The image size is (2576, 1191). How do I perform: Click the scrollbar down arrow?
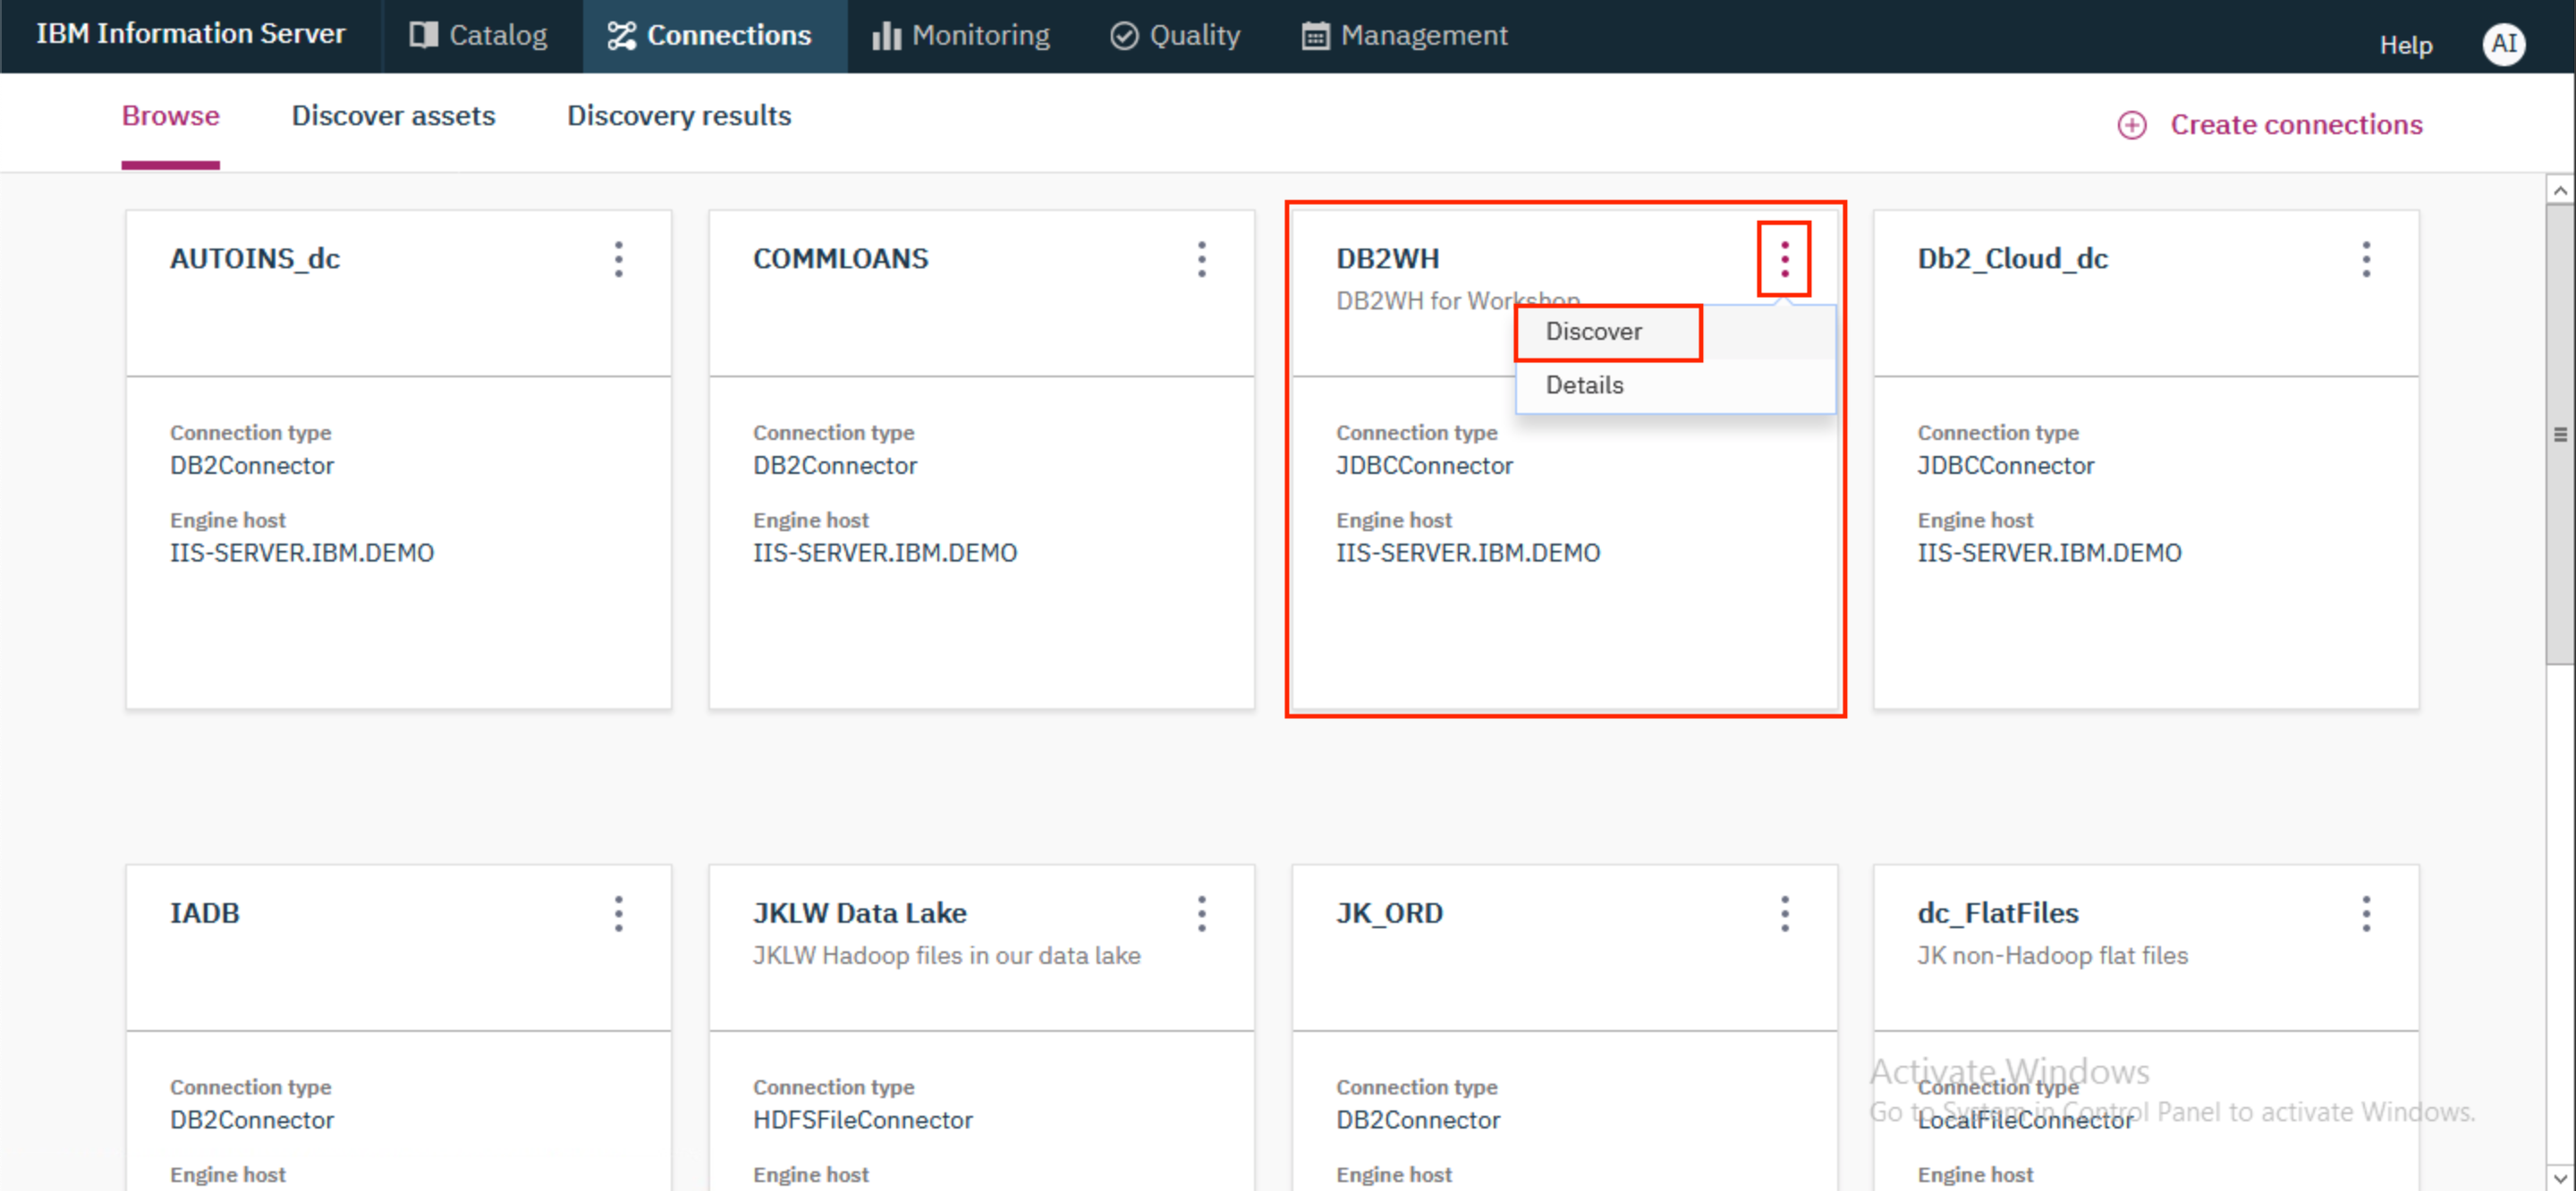tap(2560, 1176)
